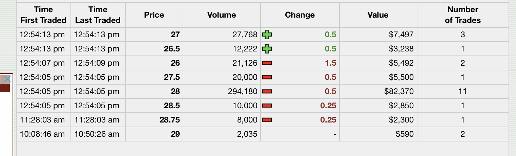Click the green plus icon beside 0.5 at price 27
The height and width of the screenshot is (156, 516).
tap(268, 35)
